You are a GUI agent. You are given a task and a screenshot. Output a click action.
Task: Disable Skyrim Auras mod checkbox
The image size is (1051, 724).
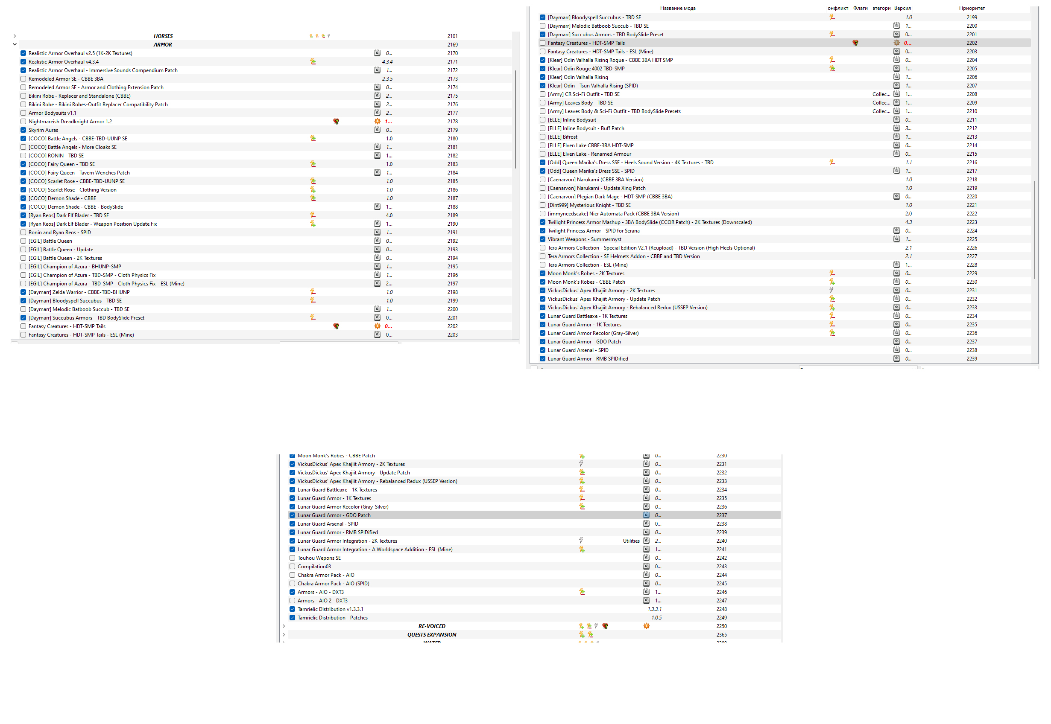(23, 130)
